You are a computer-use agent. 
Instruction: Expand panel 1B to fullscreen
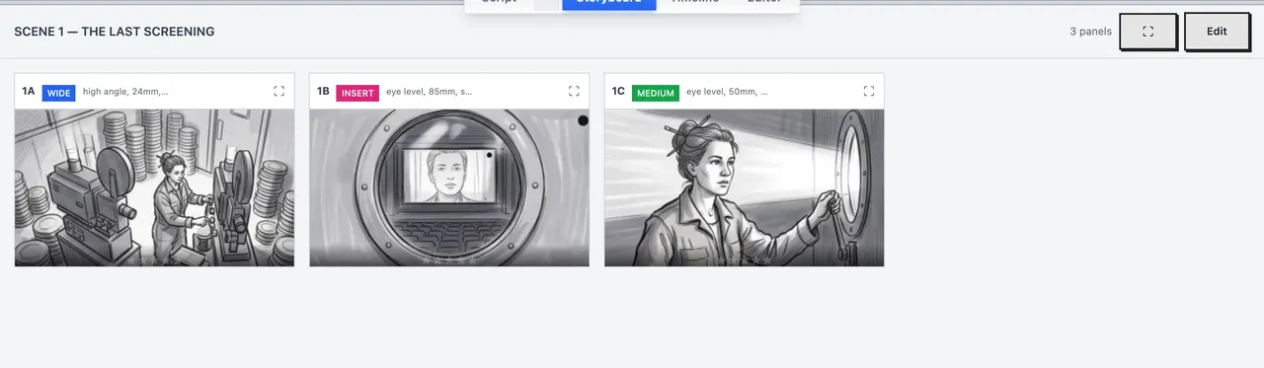click(574, 91)
